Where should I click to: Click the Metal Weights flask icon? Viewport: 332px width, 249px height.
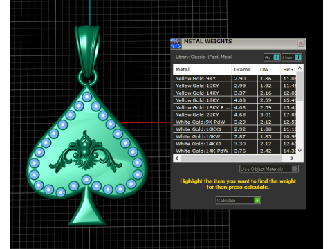pos(176,44)
